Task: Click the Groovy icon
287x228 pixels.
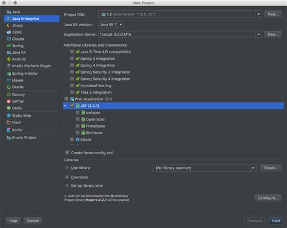Action: (8, 94)
